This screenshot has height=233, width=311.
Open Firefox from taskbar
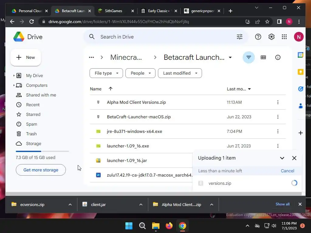(169, 226)
